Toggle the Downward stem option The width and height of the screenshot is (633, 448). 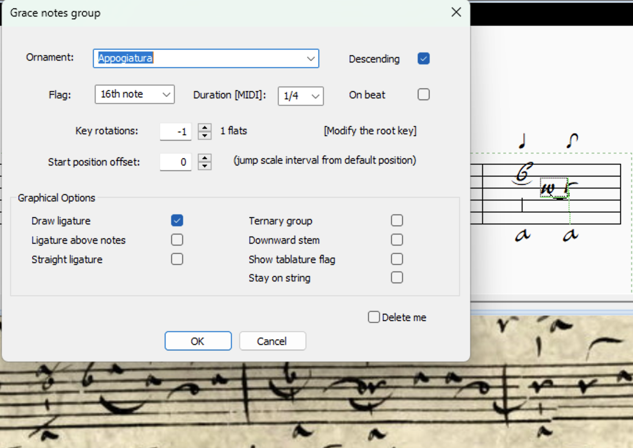point(397,240)
